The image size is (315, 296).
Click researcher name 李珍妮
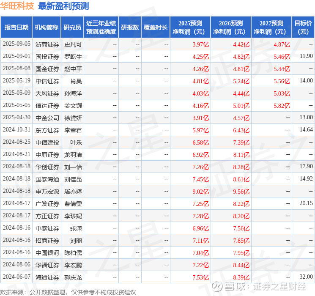pyautogui.click(x=73, y=216)
